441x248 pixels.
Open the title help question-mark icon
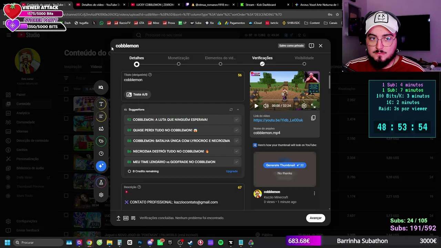point(150,75)
